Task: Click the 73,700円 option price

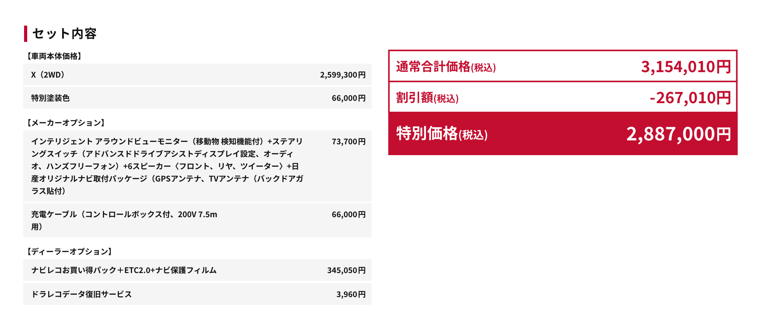Action: point(349,142)
